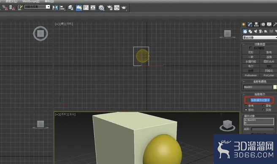Click the 图形合并 button
This screenshot has height=164, width=277.
click(x=269, y=62)
